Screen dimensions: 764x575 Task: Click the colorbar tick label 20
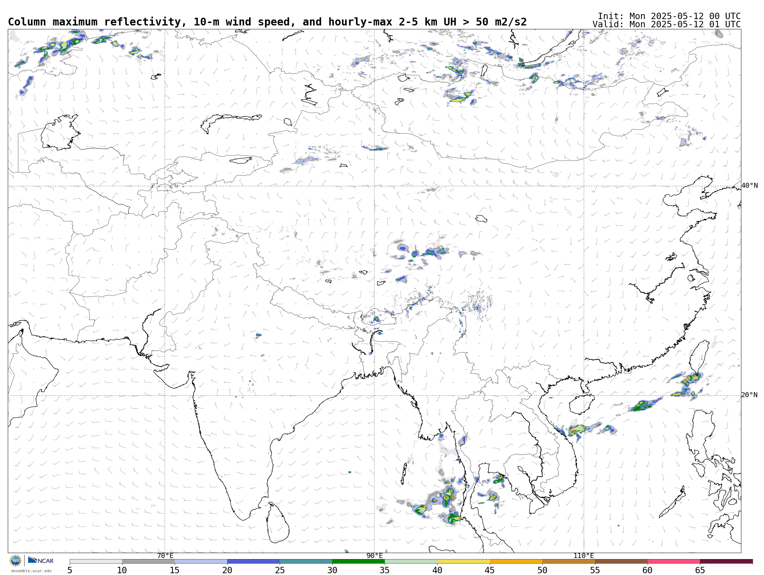[x=227, y=570]
